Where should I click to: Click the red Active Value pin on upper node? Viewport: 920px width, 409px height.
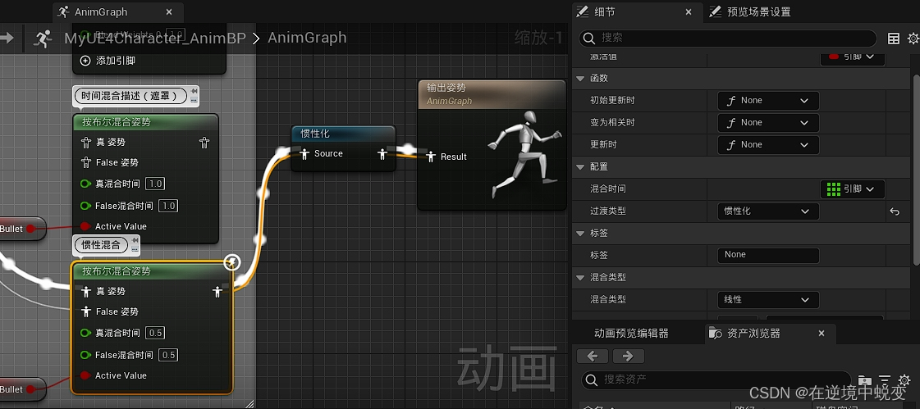click(x=85, y=226)
